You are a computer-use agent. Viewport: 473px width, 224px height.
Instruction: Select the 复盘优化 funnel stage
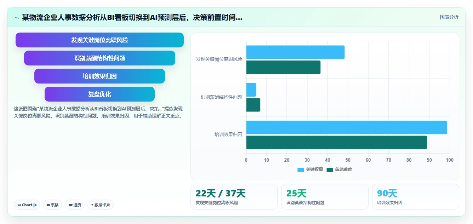[x=99, y=94]
